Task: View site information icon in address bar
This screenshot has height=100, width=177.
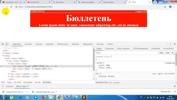Action: tap(16, 7)
